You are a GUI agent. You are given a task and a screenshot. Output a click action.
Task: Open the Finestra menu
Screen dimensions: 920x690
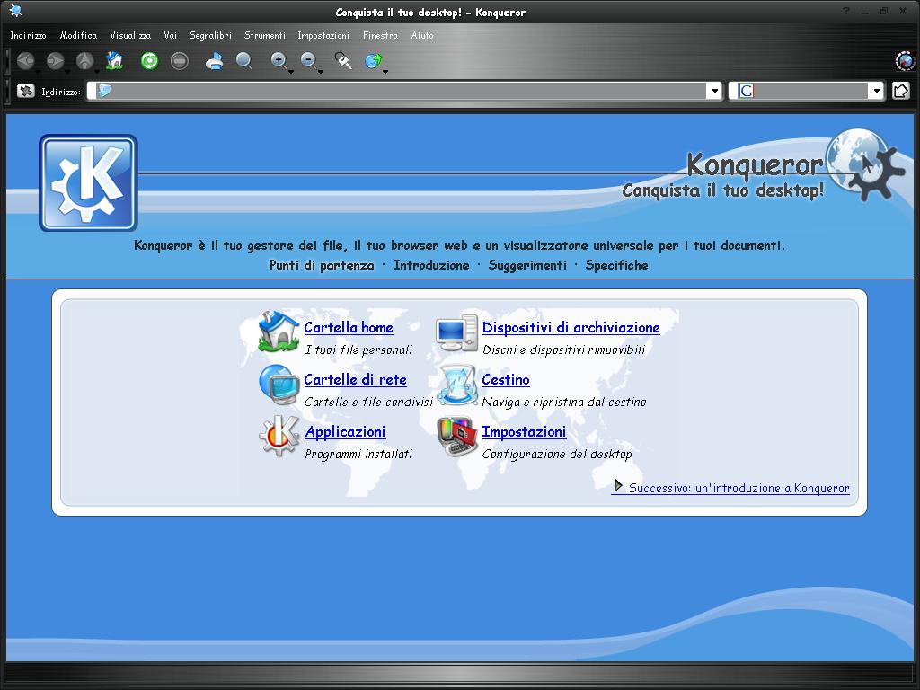(380, 36)
